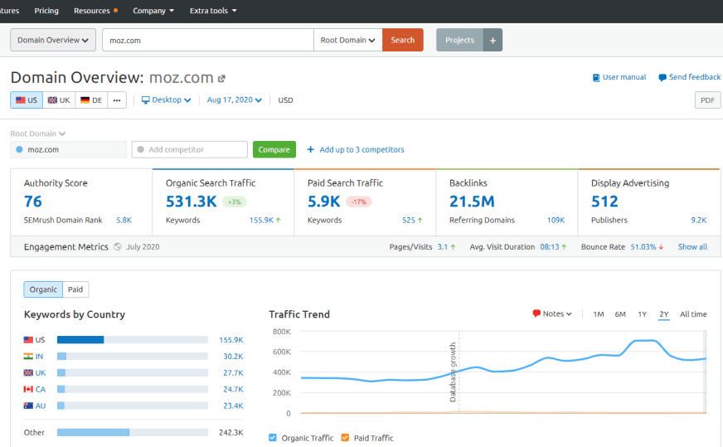The image size is (723, 447).
Task: Expand the Extra tools menu
Action: point(213,11)
